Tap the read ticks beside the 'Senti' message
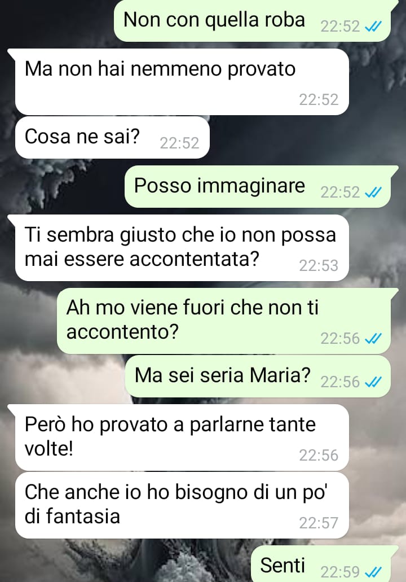 (373, 572)
